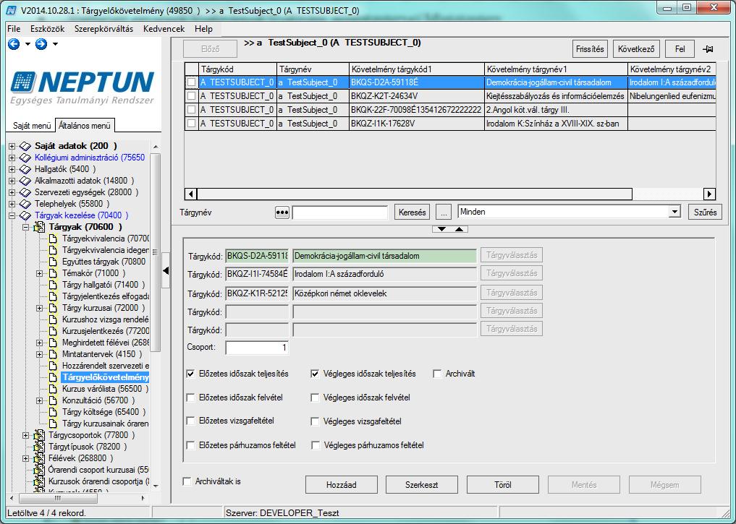Expand the Saját adatok tree node
This screenshot has height=524, width=736.
(x=12, y=146)
